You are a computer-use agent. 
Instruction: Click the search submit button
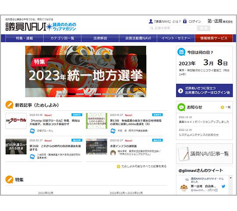pyautogui.click(x=204, y=28)
